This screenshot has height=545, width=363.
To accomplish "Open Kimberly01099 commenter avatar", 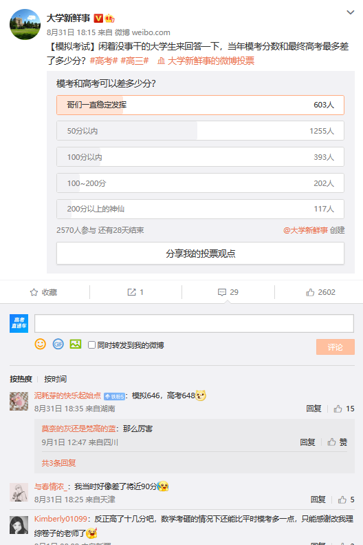I will [x=19, y=524].
